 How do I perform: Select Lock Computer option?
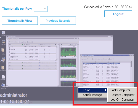(x=120, y=90)
